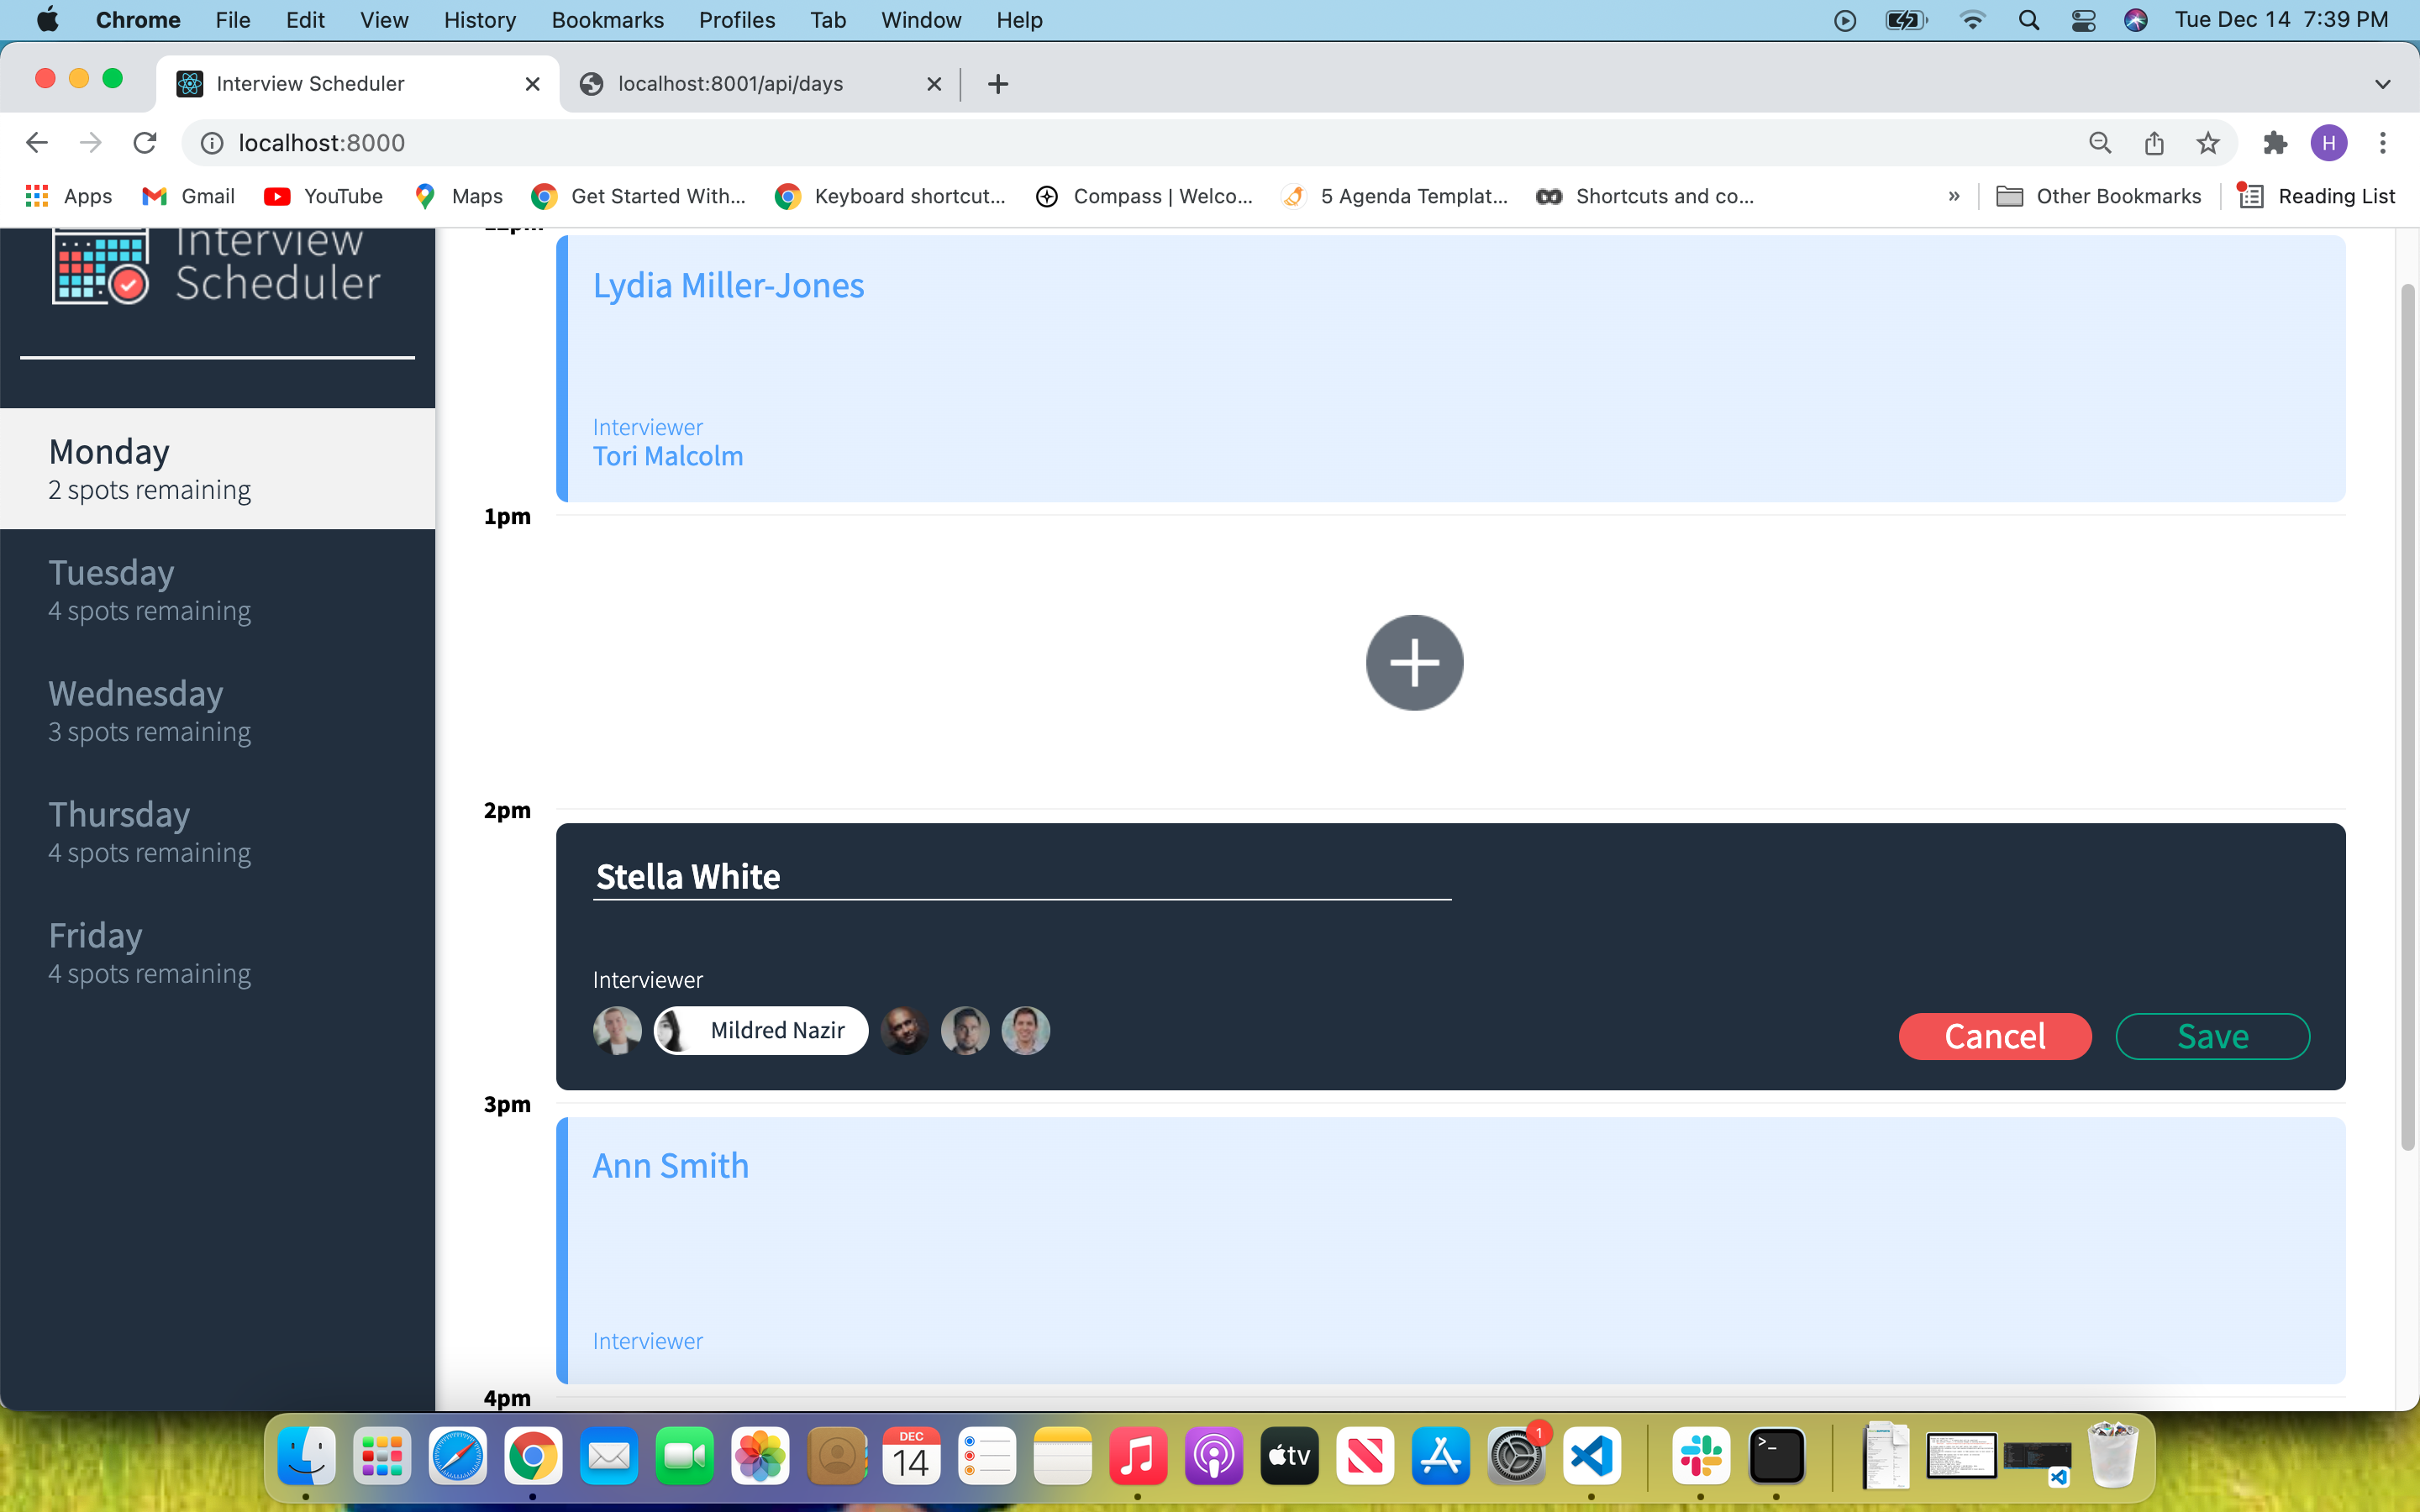This screenshot has height=1512, width=2420.
Task: Click the Chrome profile avatar H
Action: pos(2327,142)
